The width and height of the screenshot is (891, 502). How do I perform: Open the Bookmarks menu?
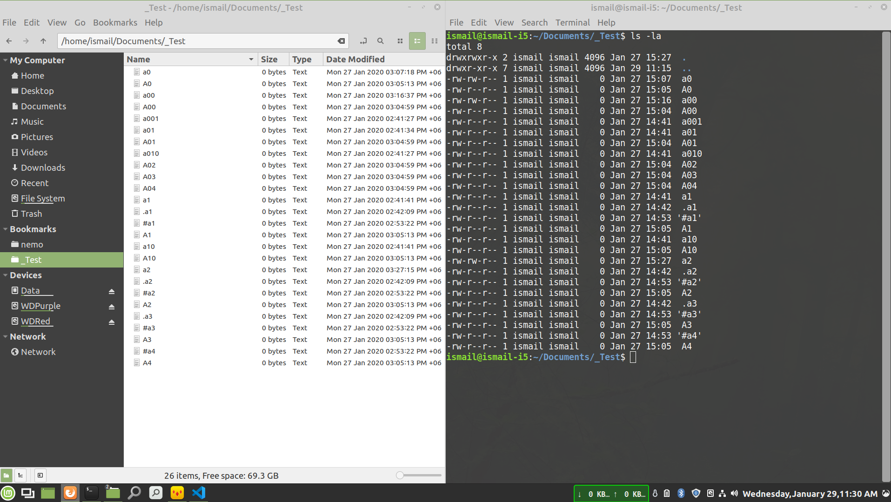click(115, 22)
